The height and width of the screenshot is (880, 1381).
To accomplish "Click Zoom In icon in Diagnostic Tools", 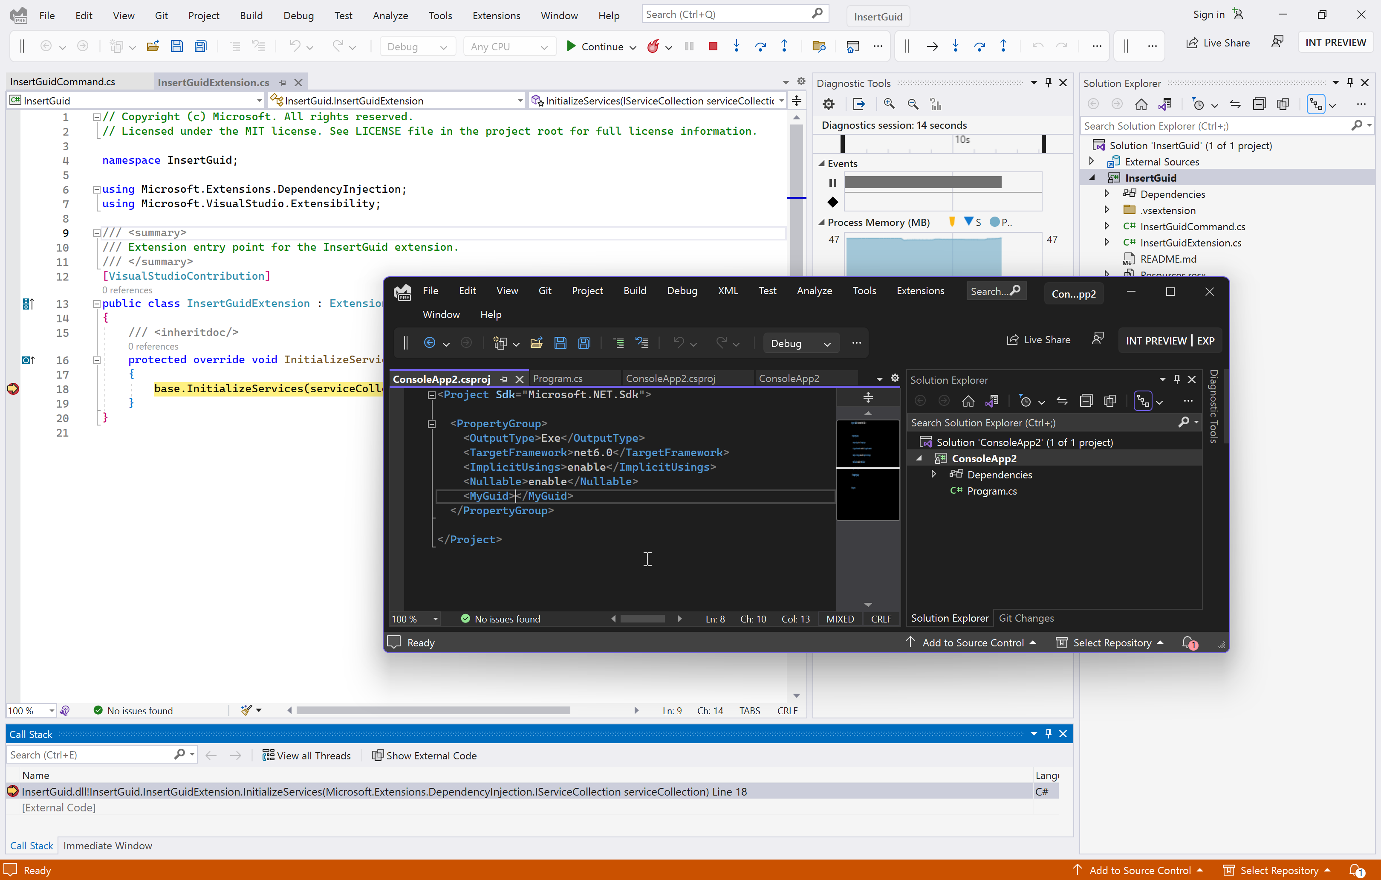I will point(889,104).
